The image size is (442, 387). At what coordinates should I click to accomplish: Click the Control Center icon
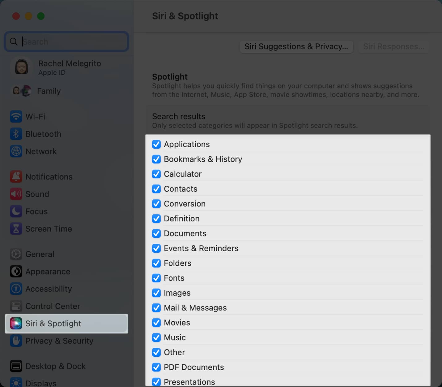(16, 306)
